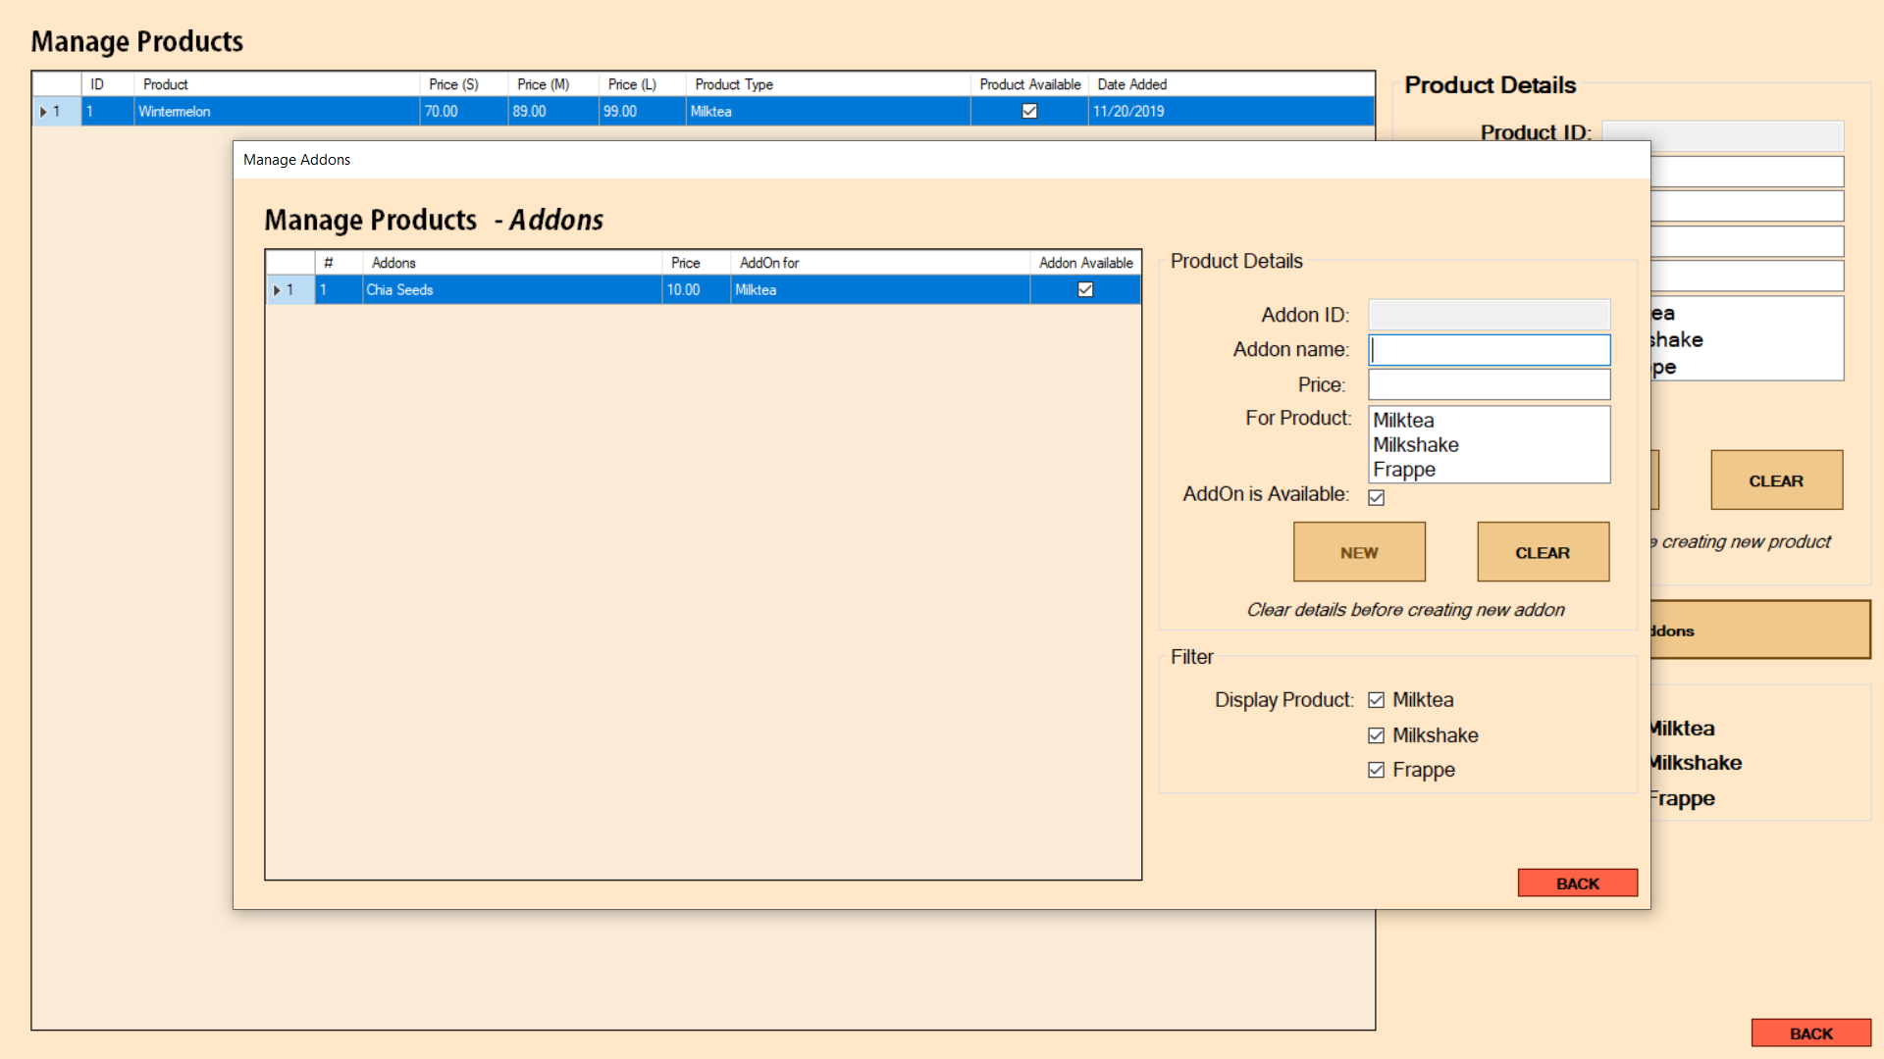Click inside the Price input field
Image resolution: width=1884 pixels, height=1059 pixels.
tap(1489, 383)
